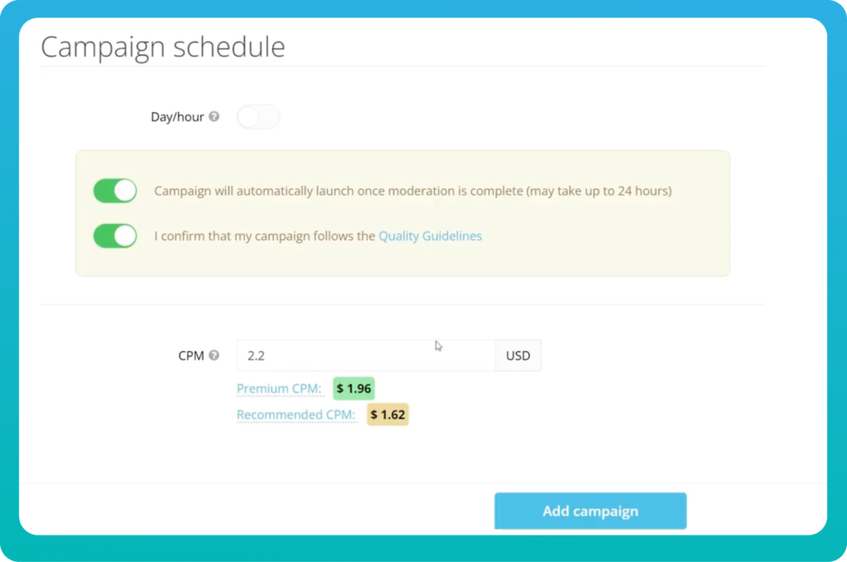The width and height of the screenshot is (847, 562).
Task: Click the Campaign schedule heading
Action: pos(163,47)
